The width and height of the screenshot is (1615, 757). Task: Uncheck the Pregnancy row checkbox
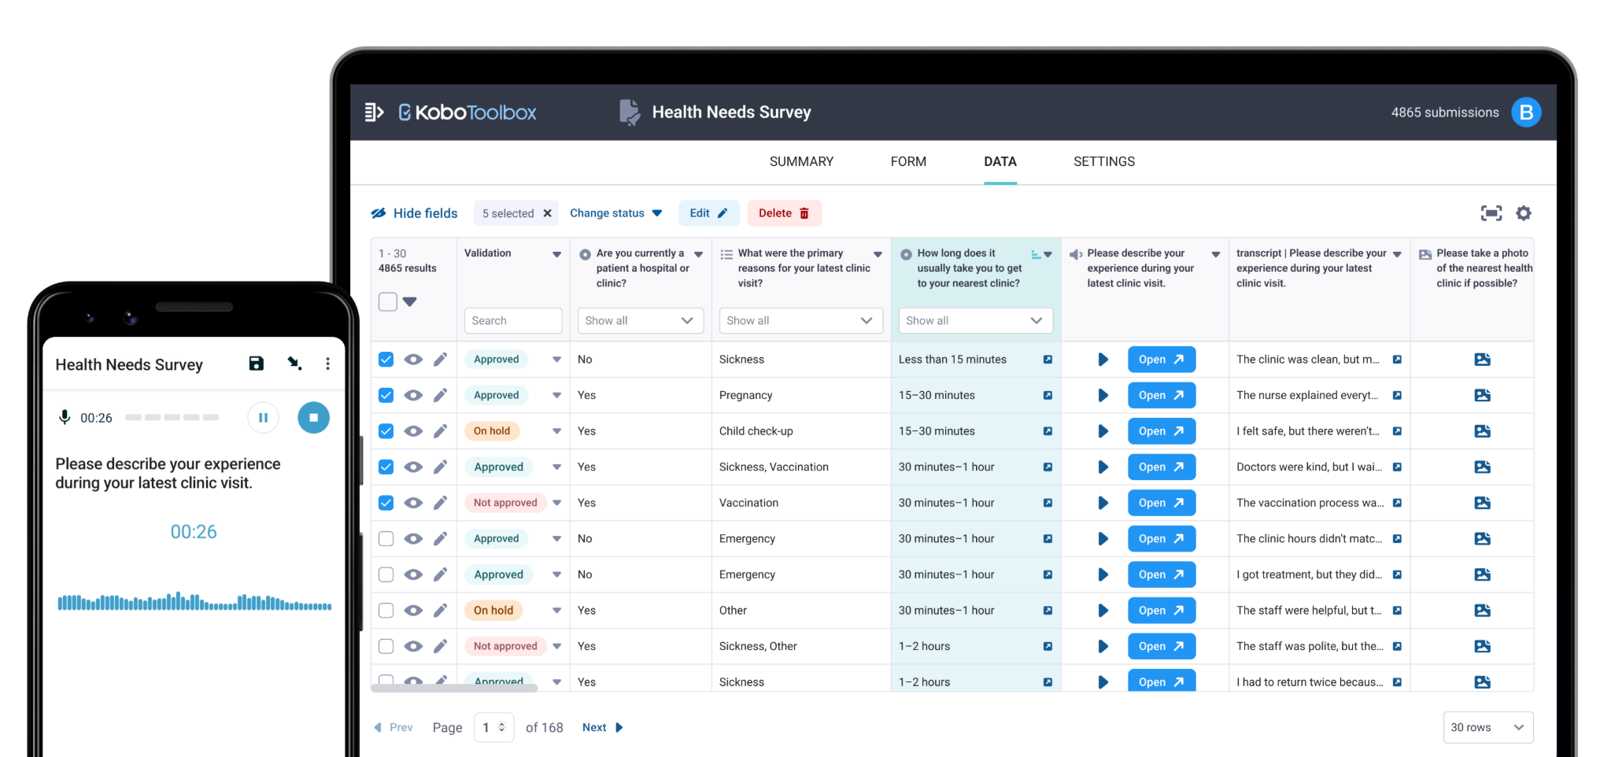[386, 395]
